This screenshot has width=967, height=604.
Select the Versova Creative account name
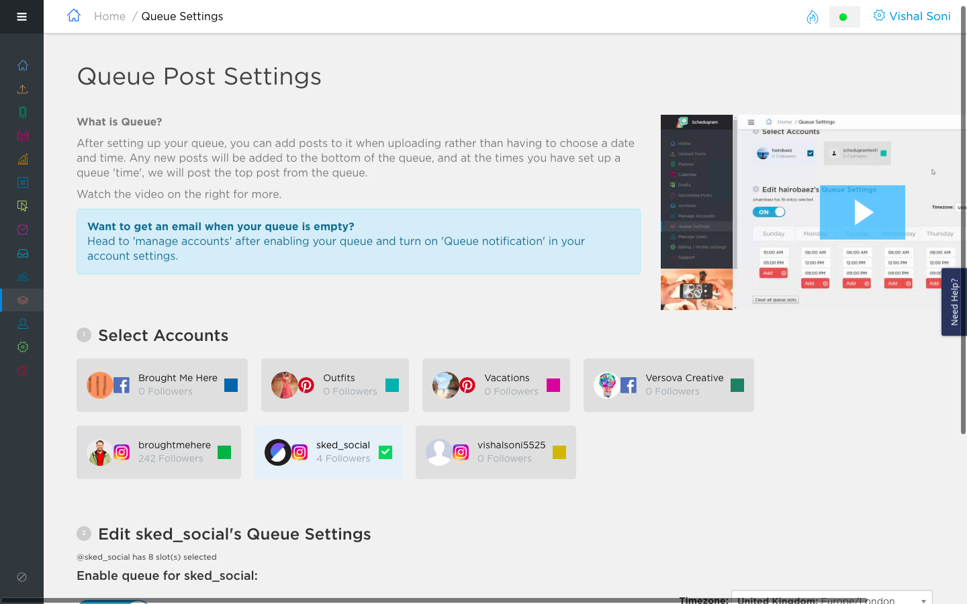(684, 378)
